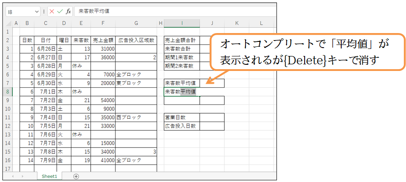The image size is (406, 182).
Task: Select column I header
Action: [x=182, y=23]
